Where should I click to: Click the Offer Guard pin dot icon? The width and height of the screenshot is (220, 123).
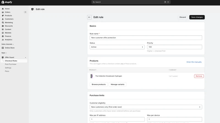click(26, 57)
